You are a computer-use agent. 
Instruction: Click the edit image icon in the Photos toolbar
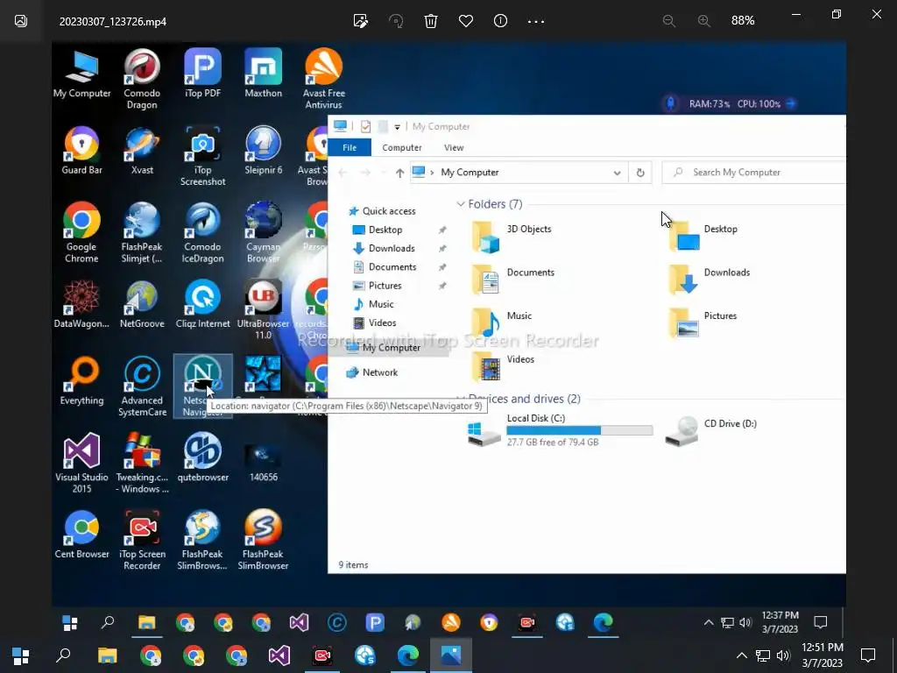[360, 21]
